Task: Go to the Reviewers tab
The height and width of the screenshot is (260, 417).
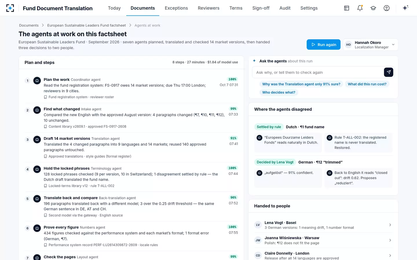Action: click(x=209, y=8)
